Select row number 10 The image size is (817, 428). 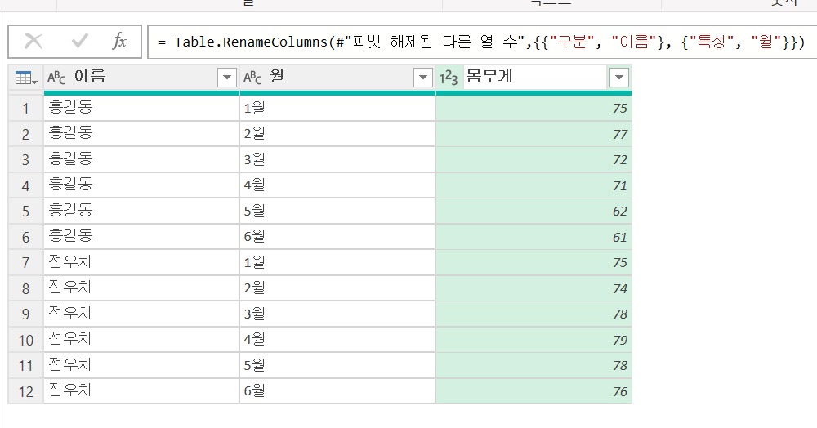25,340
